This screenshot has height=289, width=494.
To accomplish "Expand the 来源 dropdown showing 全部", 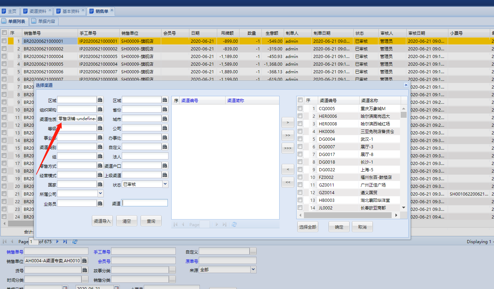I will pos(253,270).
